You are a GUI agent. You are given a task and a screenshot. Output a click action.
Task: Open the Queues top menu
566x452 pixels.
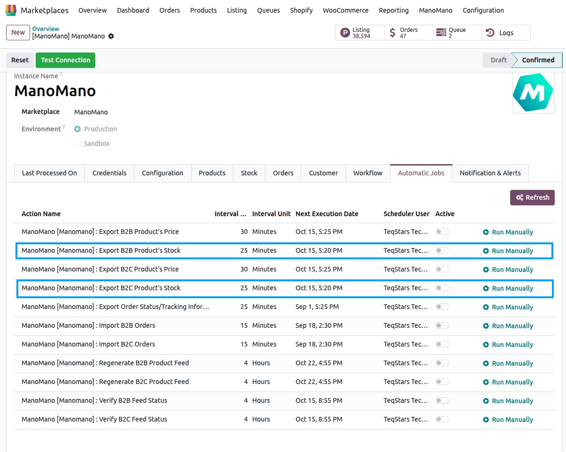pyautogui.click(x=268, y=10)
